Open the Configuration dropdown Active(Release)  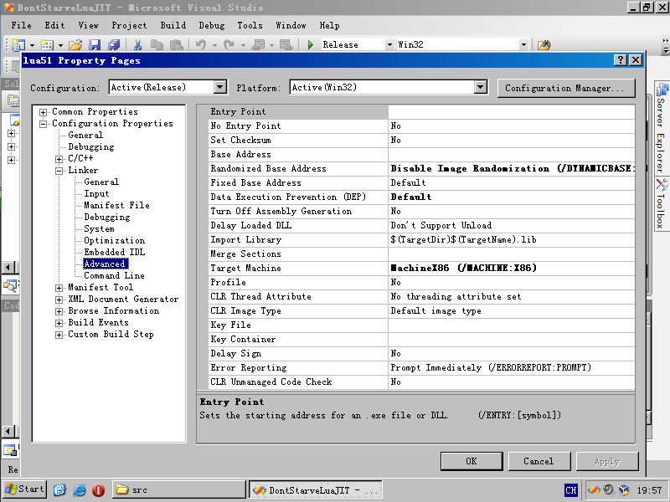pos(219,88)
